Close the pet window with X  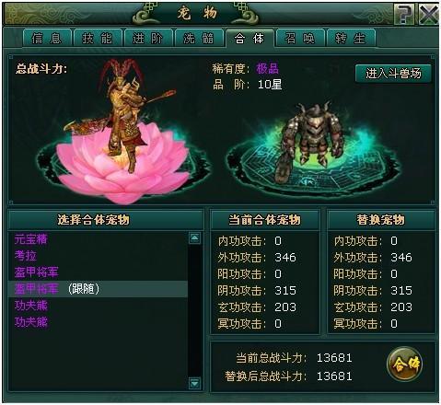(x=428, y=14)
